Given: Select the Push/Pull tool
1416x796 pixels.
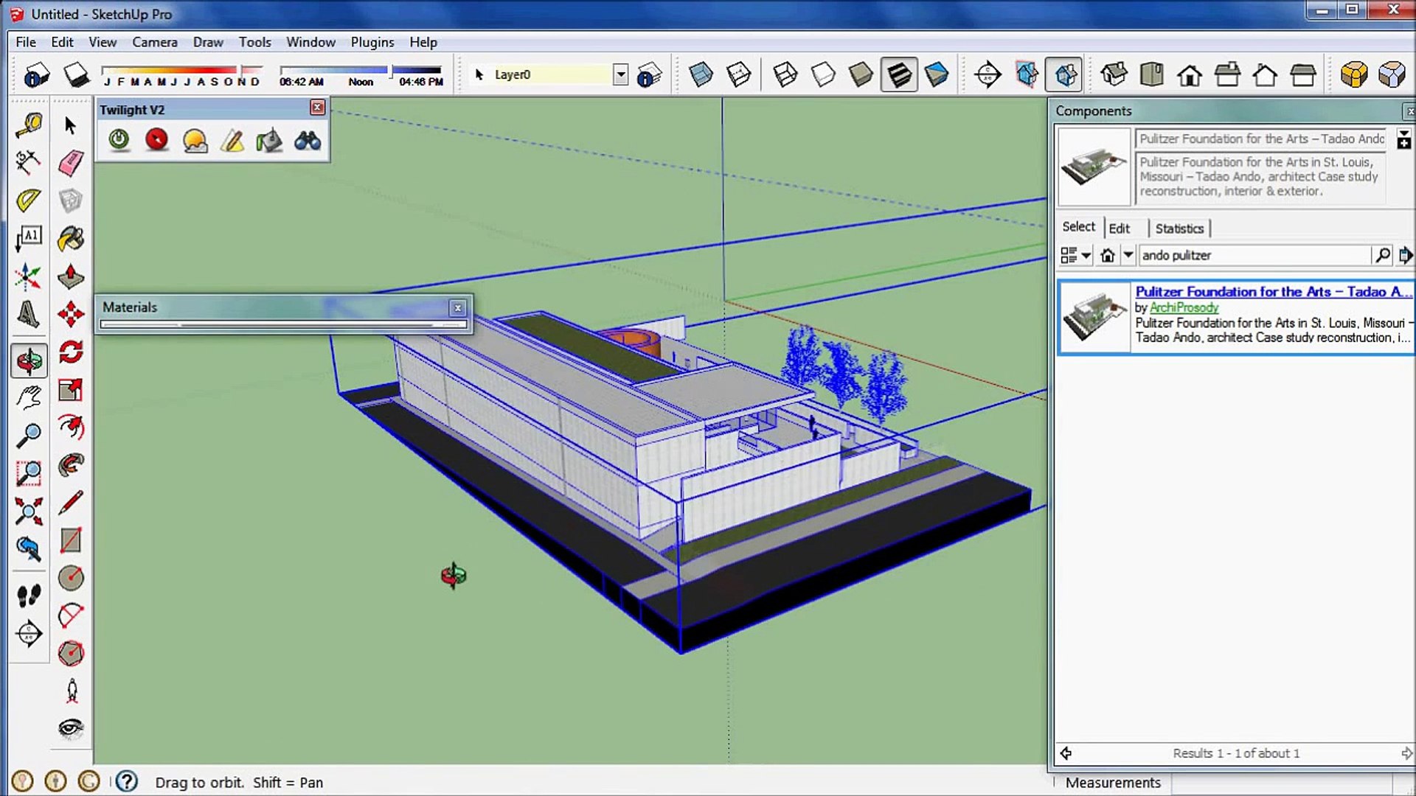Looking at the screenshot, I should tap(71, 276).
